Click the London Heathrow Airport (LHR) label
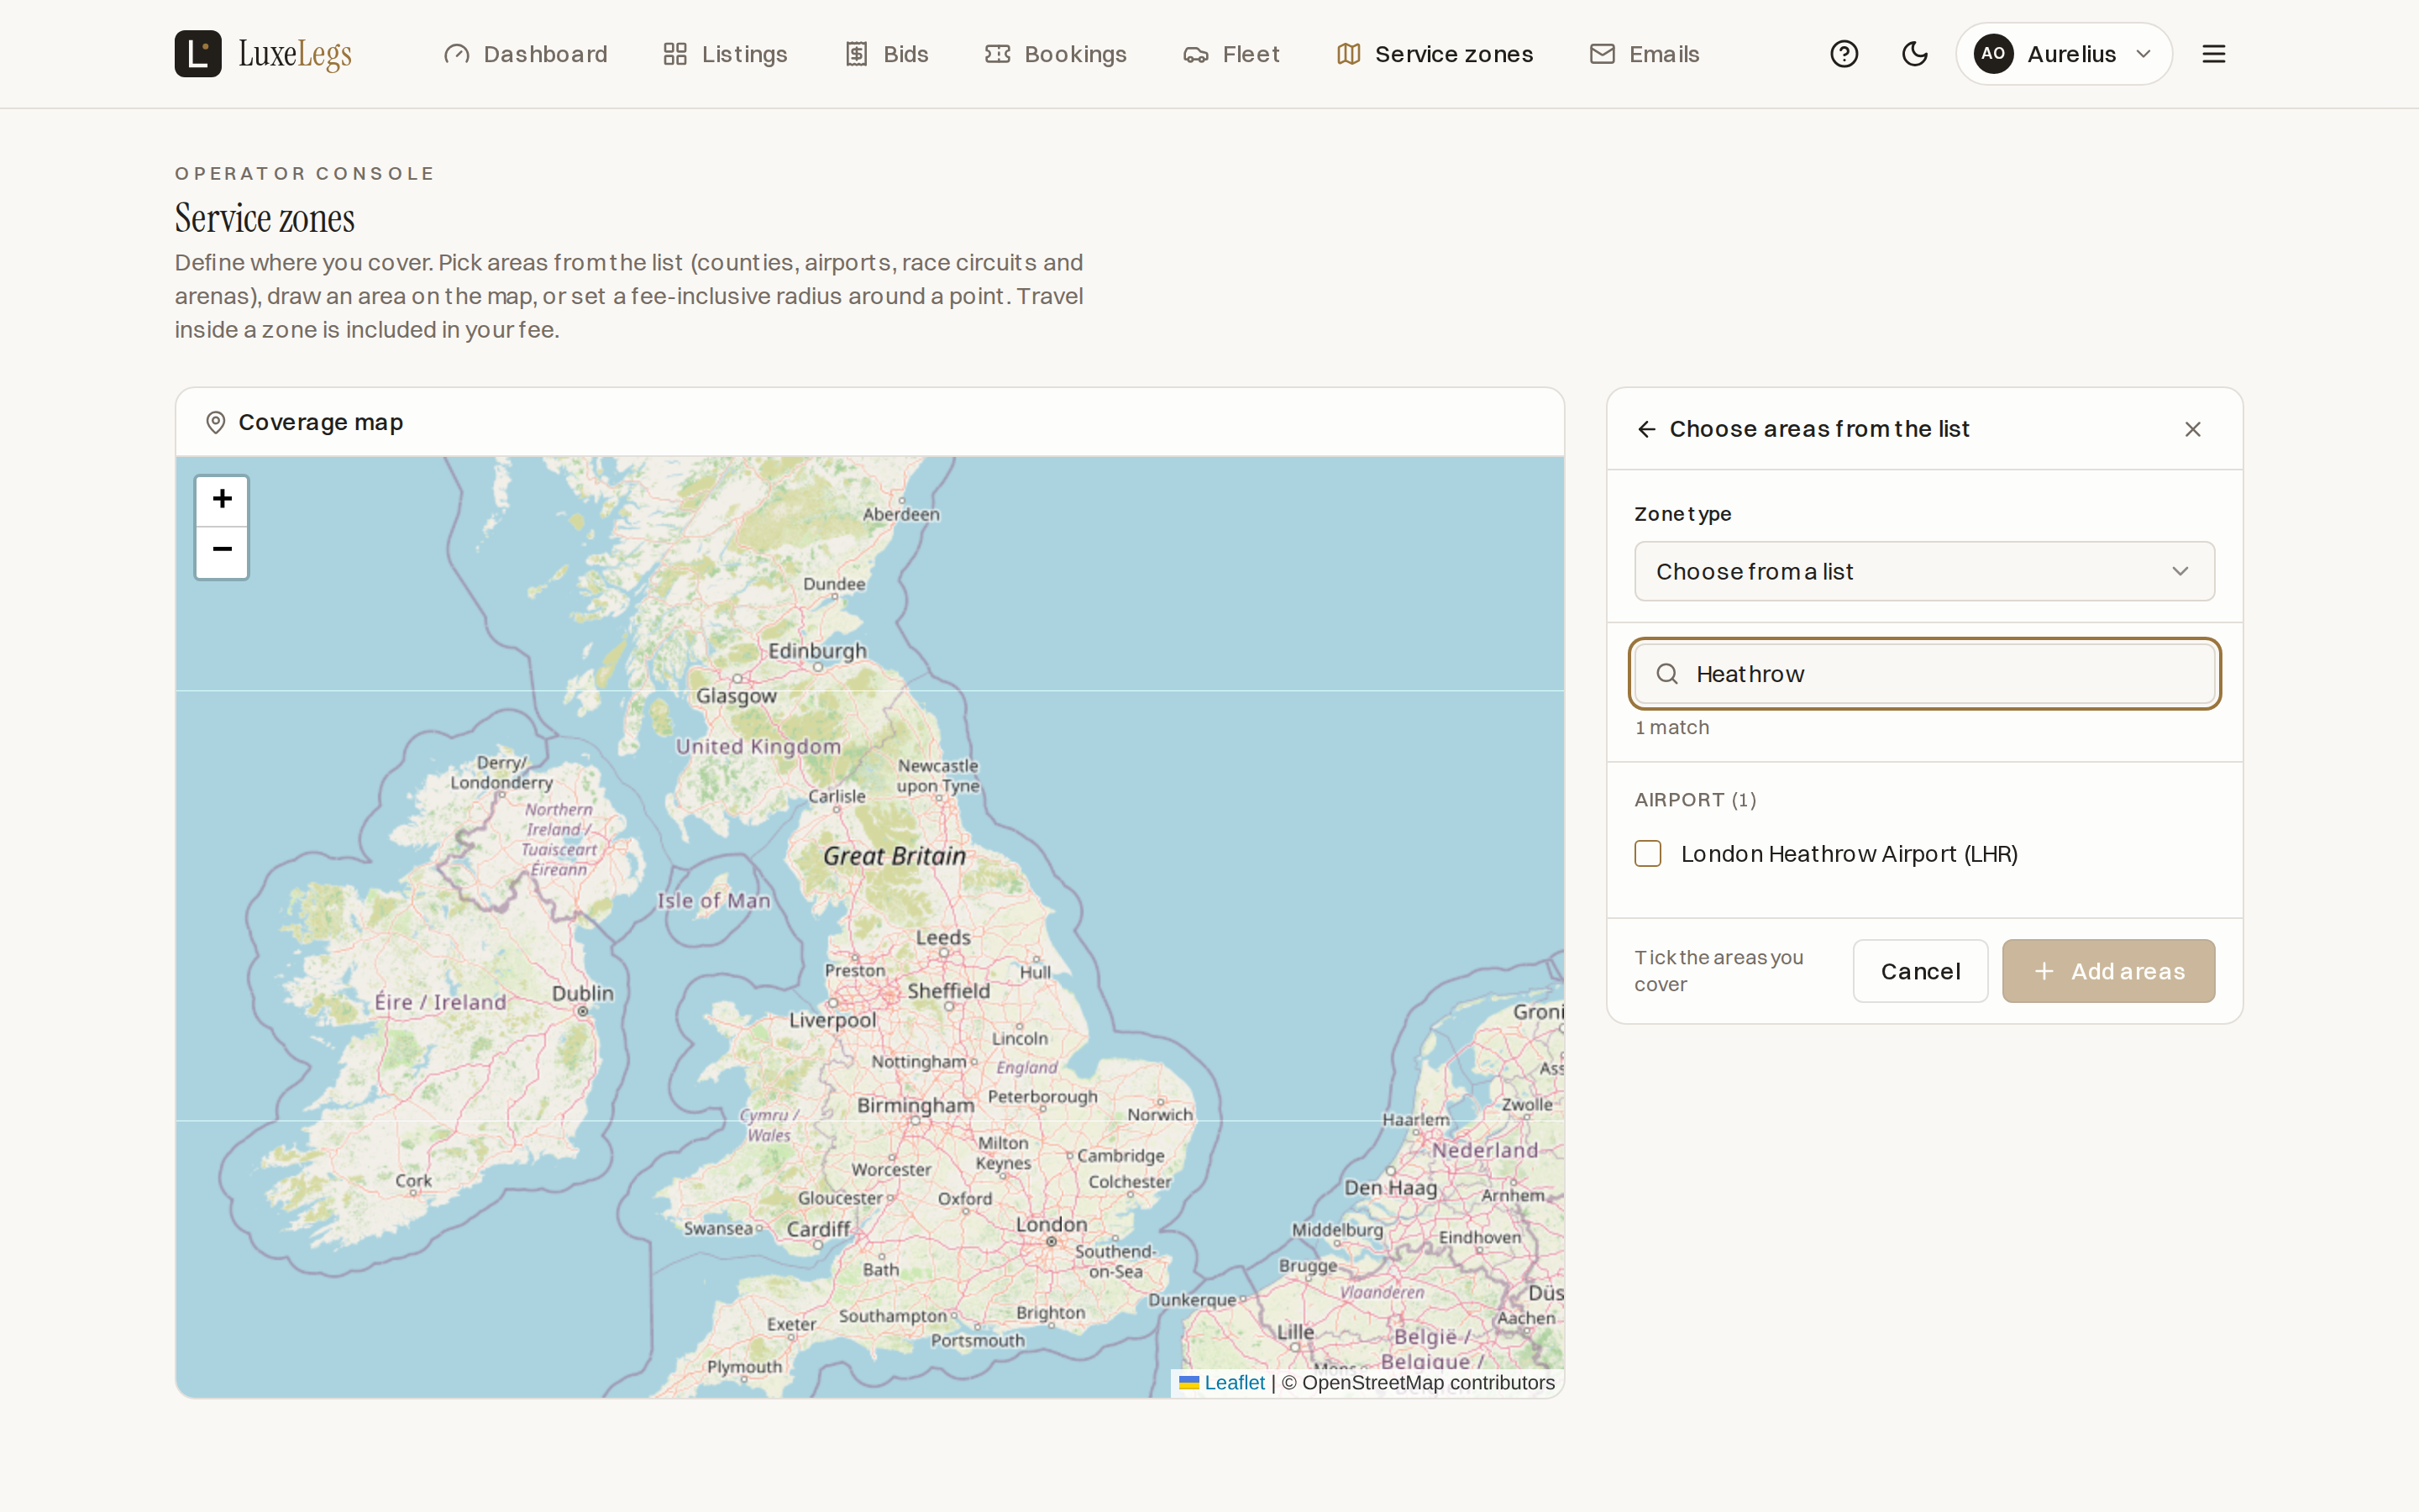This screenshot has width=2419, height=1512. 1850,854
